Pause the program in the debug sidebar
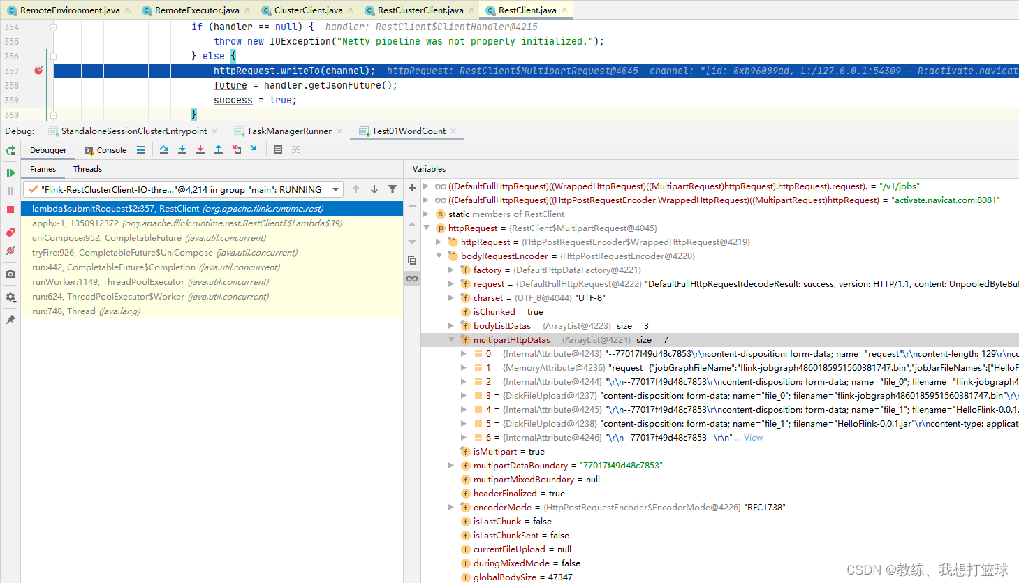This screenshot has width=1019, height=583. [10, 191]
